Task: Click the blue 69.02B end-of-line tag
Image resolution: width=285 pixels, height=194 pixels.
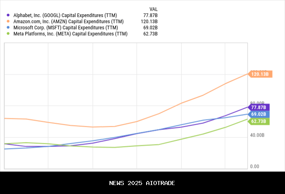Action: click(x=258, y=115)
